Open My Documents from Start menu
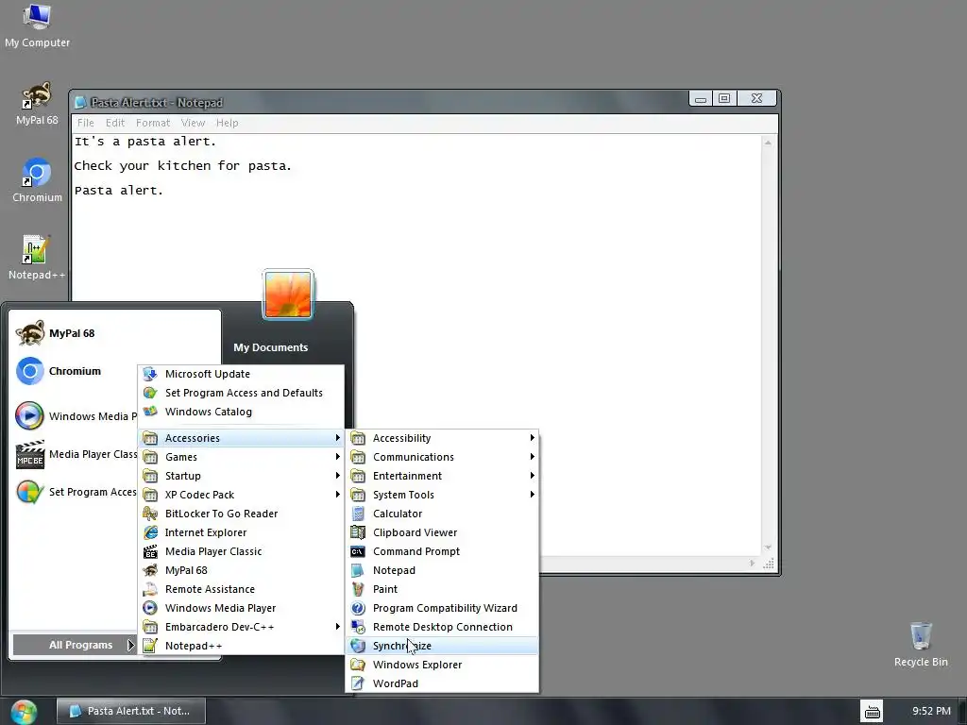This screenshot has height=725, width=967. pyautogui.click(x=271, y=347)
